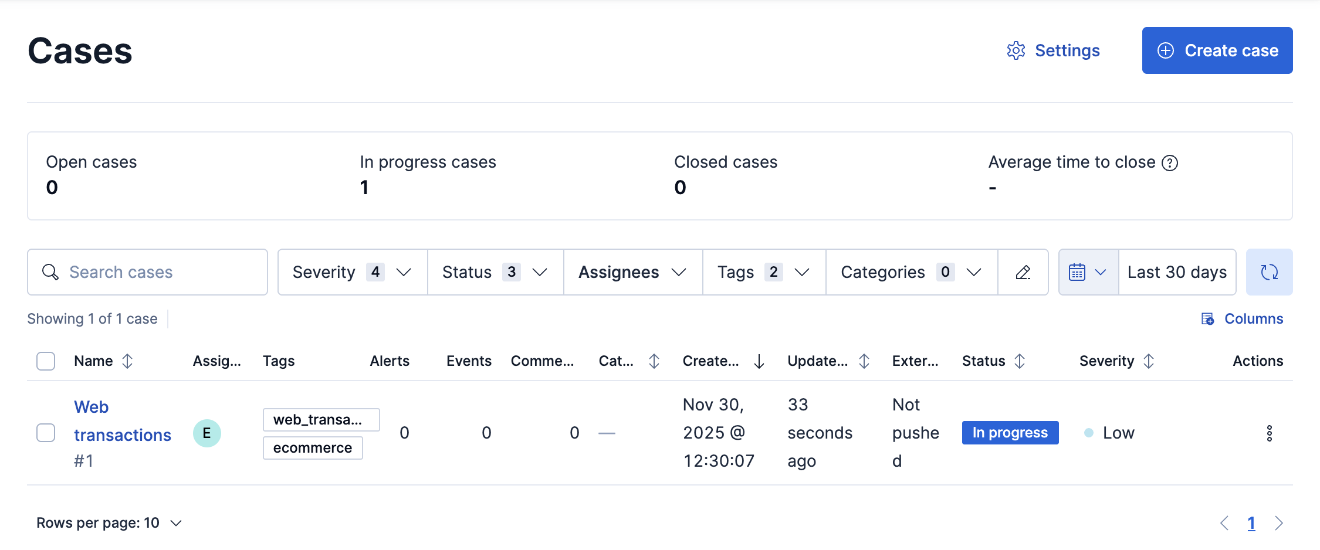Screen dimensions: 1320x550
Task: Open the calendar date picker icon
Action: click(x=1079, y=272)
